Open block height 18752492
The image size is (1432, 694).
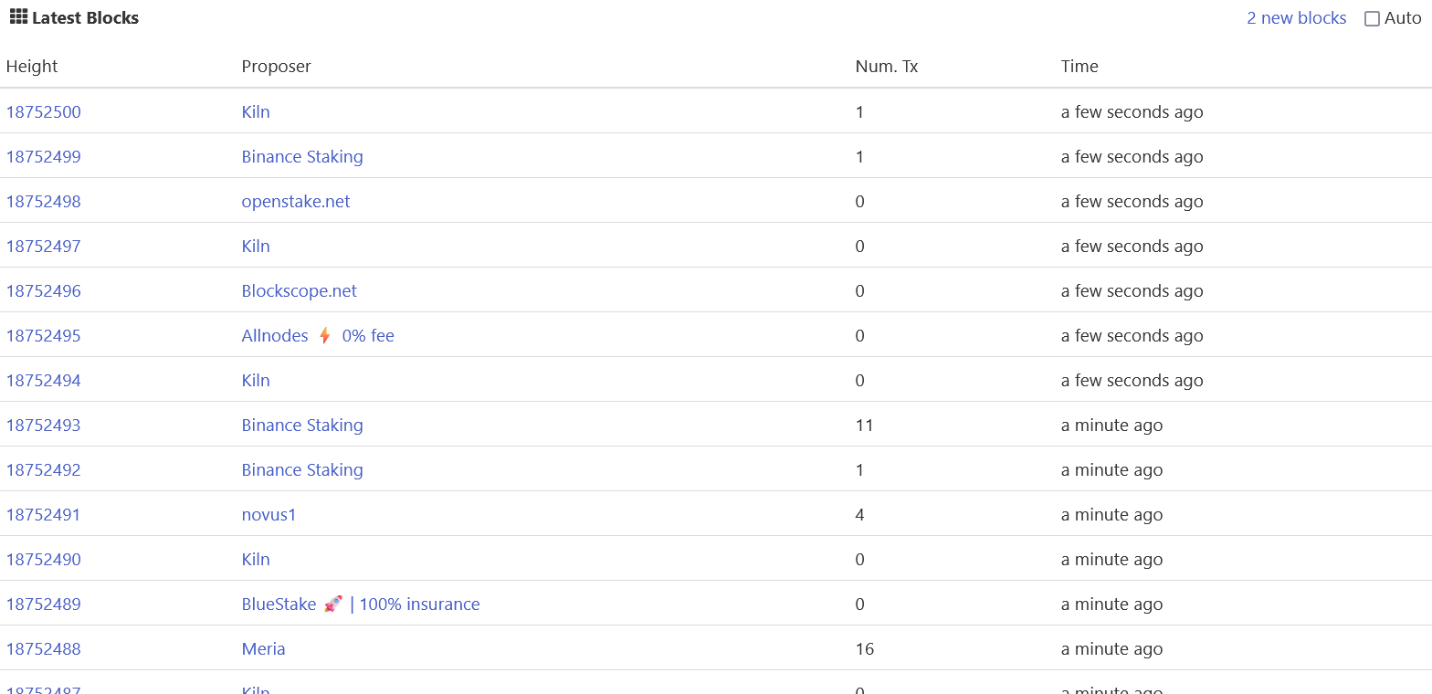tap(44, 470)
